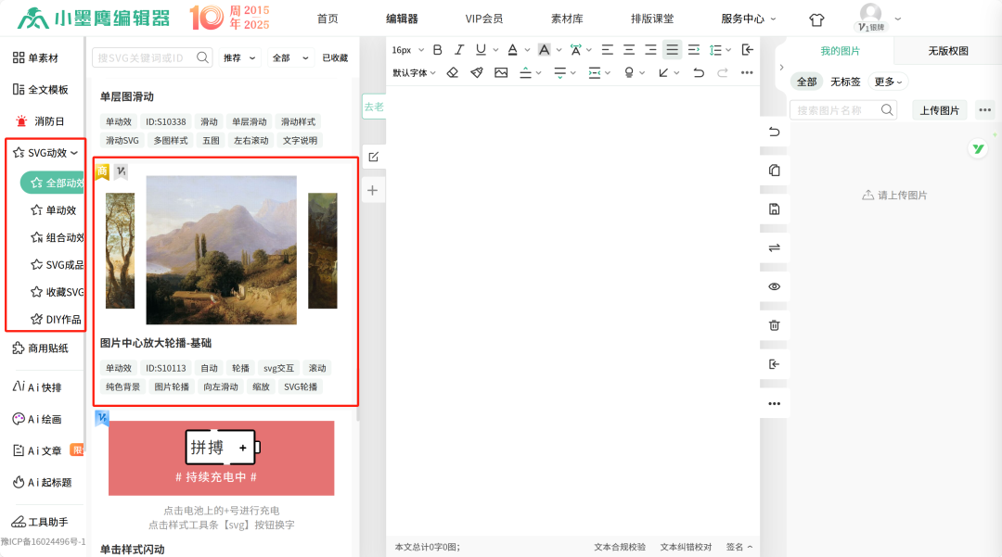
Task: Switch to the 无版权图 tab
Action: [x=948, y=51]
